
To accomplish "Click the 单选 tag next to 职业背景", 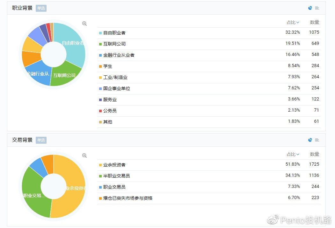I will [x=41, y=8].
